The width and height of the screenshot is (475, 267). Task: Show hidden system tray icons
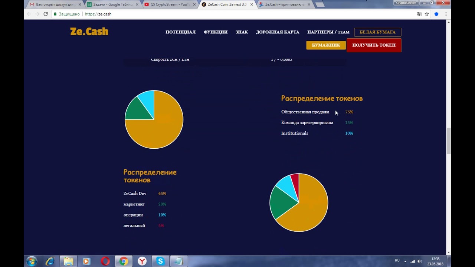(405, 261)
